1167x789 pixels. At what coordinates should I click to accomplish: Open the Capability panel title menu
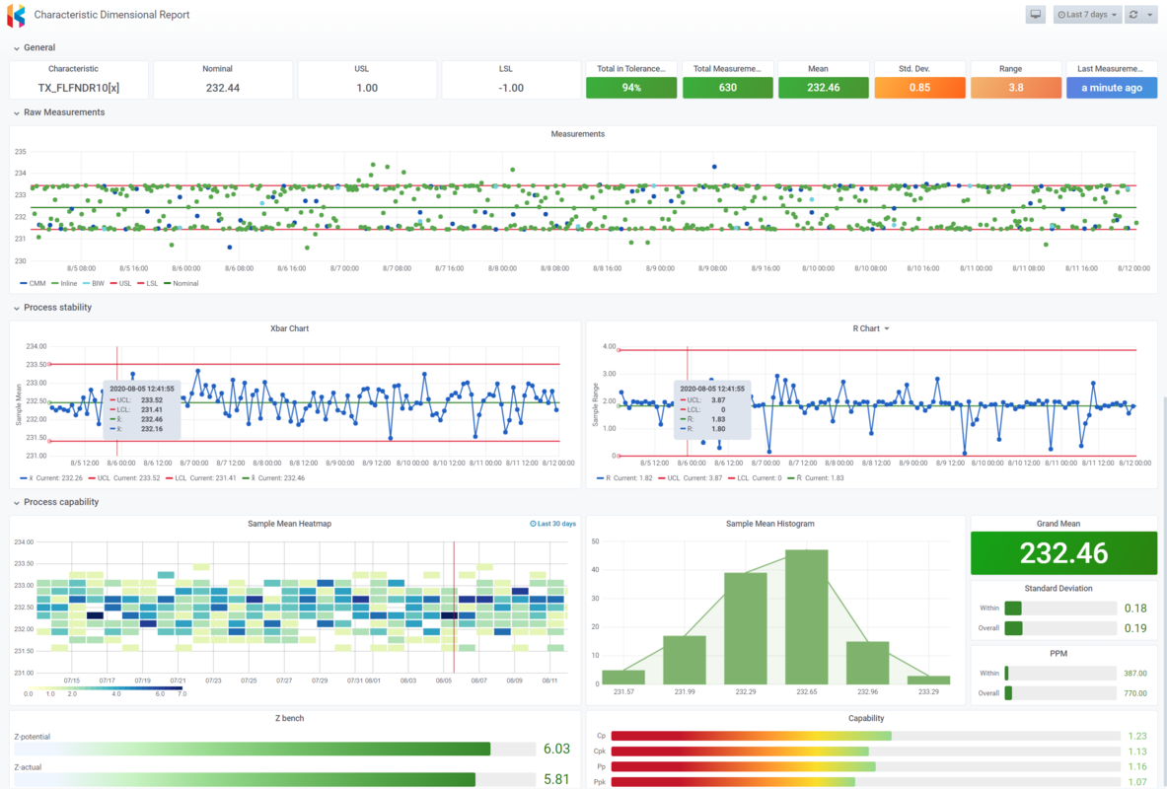[866, 719]
